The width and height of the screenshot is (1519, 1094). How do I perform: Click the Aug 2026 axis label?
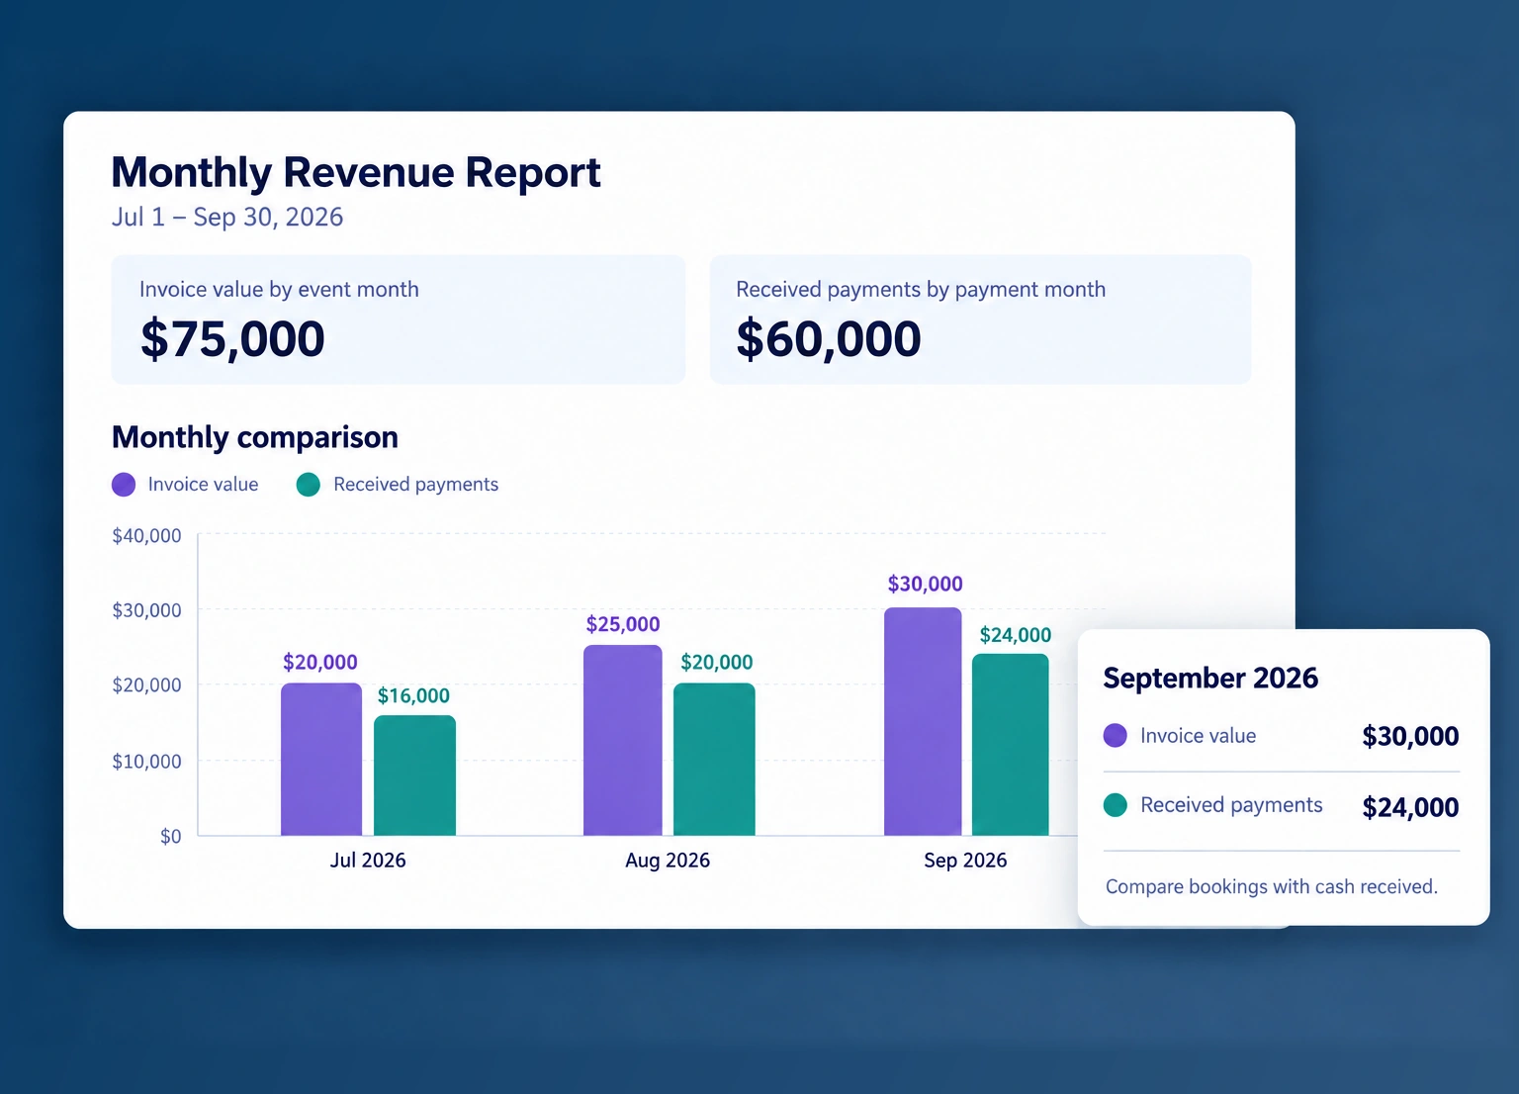tap(668, 861)
